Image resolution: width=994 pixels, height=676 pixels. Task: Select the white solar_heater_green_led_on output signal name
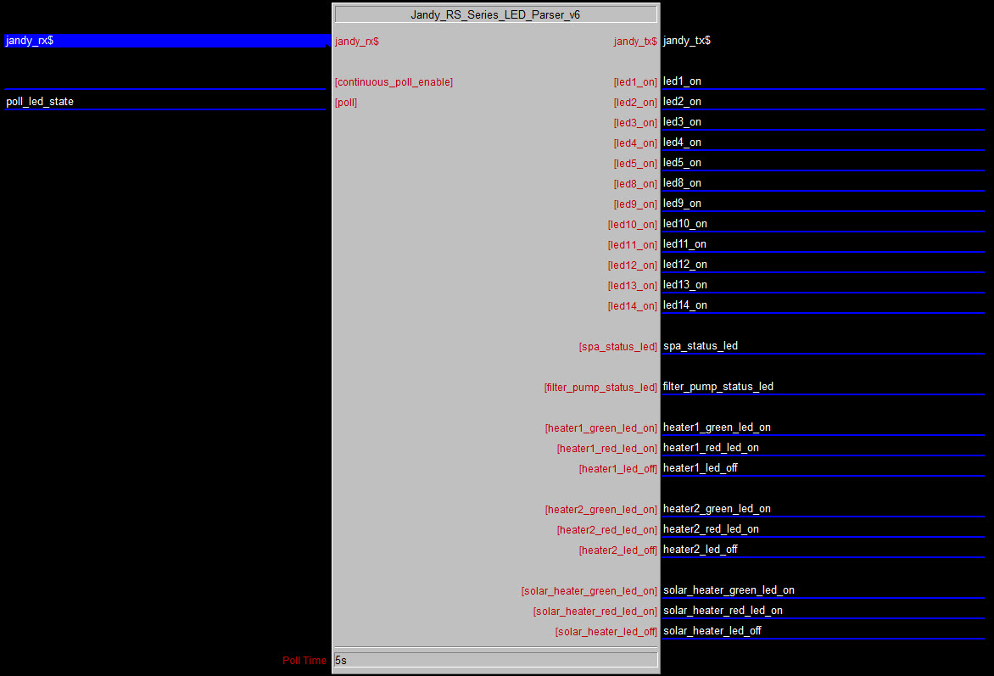[x=729, y=589]
